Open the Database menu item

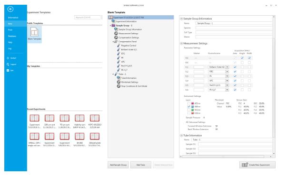click(12, 36)
